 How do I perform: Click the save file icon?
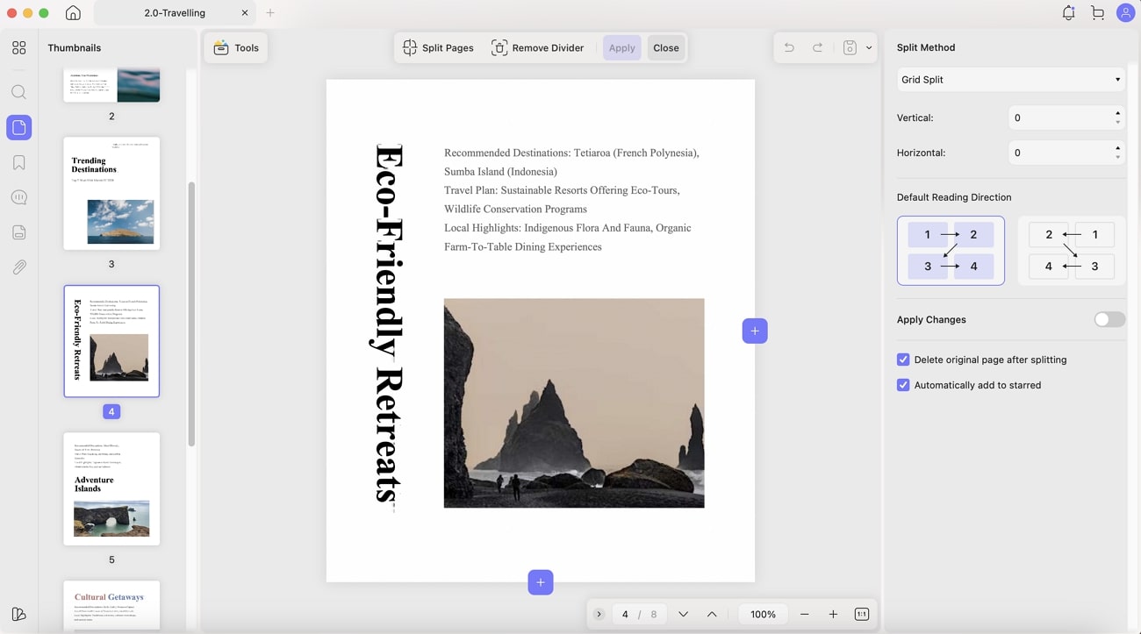point(850,48)
